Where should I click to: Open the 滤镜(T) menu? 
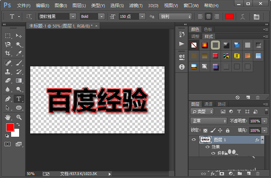click(x=136, y=5)
